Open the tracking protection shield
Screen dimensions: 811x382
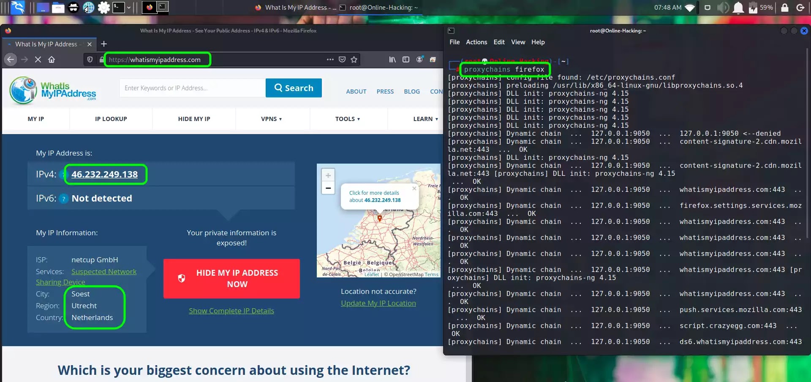coord(90,59)
